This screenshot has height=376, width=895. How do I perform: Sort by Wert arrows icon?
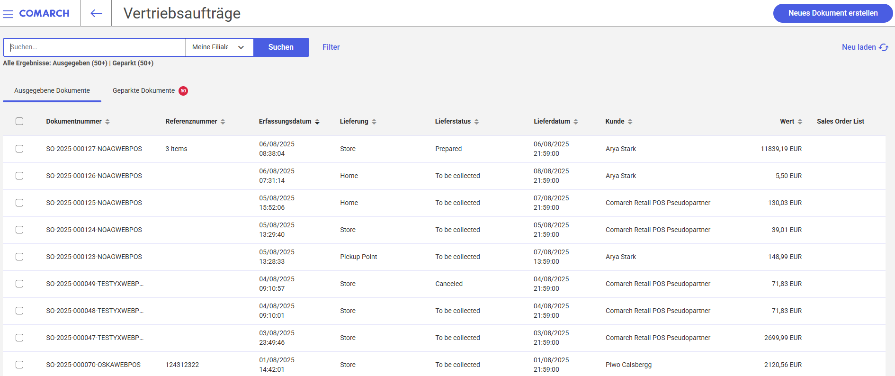(x=800, y=122)
